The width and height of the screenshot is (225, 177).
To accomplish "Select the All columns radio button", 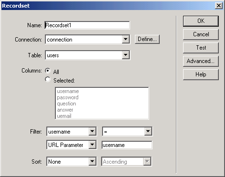I will (48, 71).
